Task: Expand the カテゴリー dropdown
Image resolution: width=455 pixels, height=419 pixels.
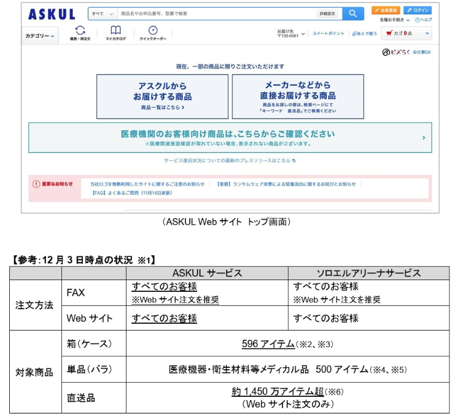Action: [x=40, y=36]
